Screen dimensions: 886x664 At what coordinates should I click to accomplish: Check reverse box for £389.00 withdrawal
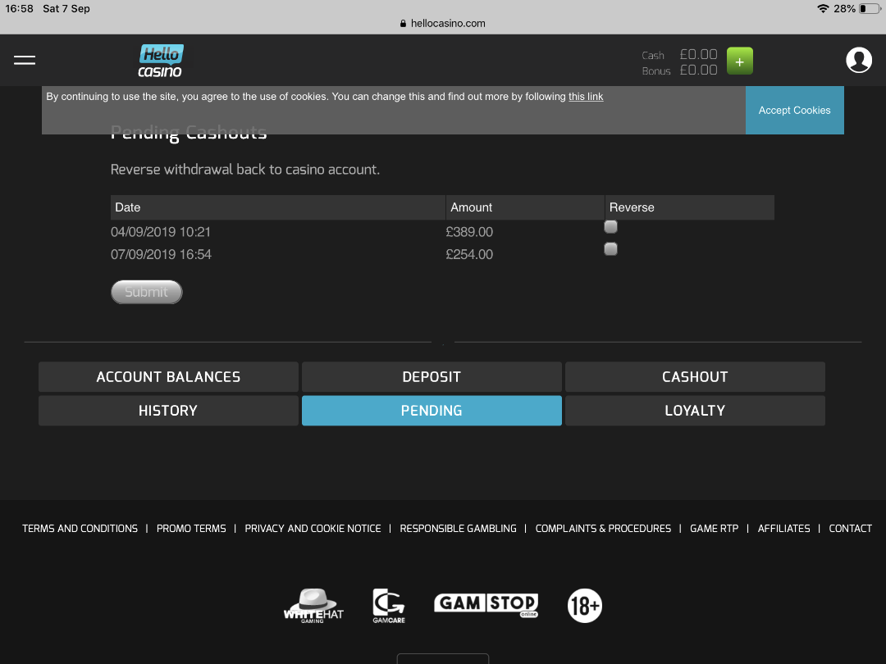[x=610, y=226]
